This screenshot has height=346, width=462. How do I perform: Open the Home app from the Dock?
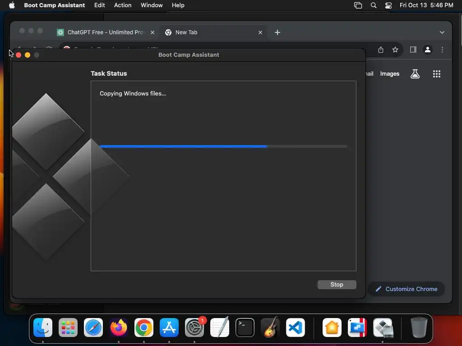tap(332, 328)
